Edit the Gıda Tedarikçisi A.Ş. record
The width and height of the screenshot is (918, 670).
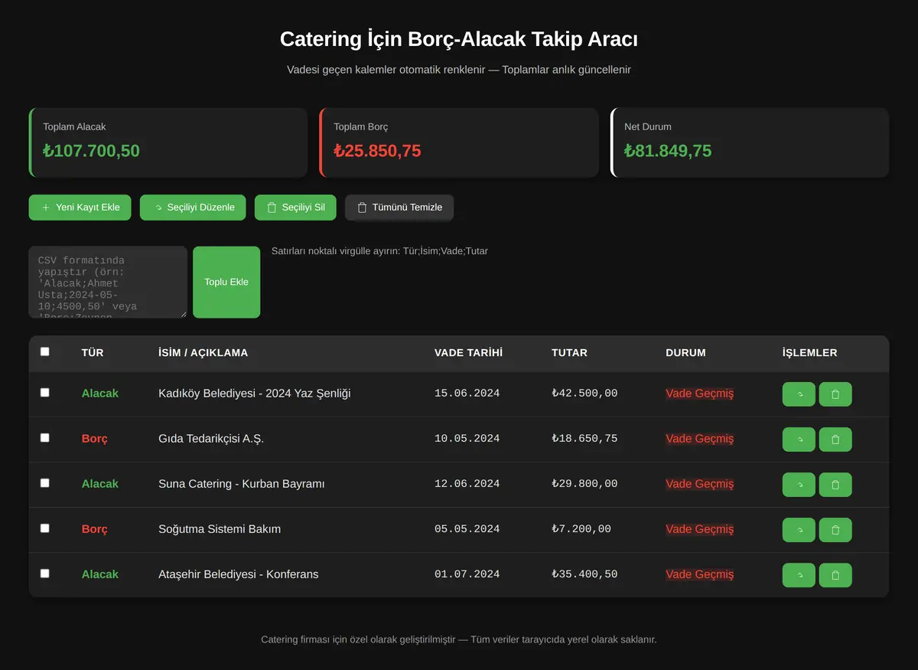coord(799,440)
